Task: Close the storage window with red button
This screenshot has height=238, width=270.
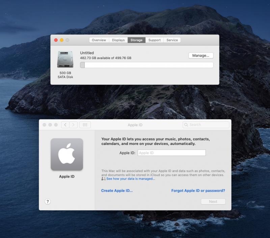Action: point(56,40)
